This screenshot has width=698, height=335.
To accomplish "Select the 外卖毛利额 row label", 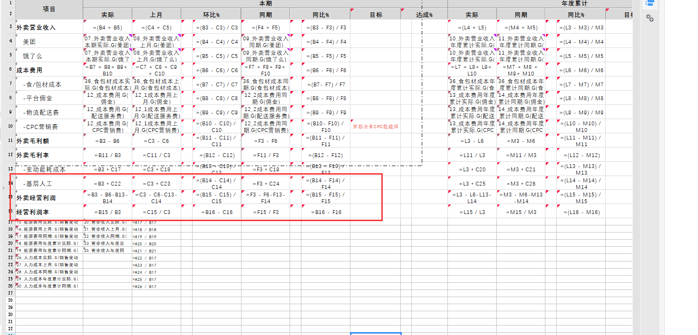I will 49,141.
